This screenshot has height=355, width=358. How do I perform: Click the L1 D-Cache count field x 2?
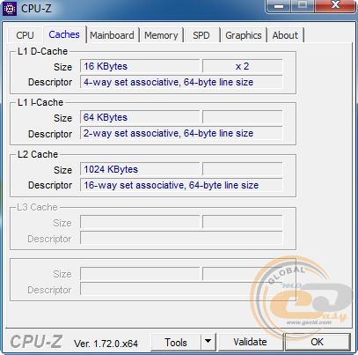click(242, 66)
